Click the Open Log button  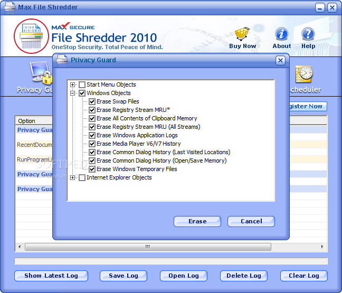(x=184, y=276)
